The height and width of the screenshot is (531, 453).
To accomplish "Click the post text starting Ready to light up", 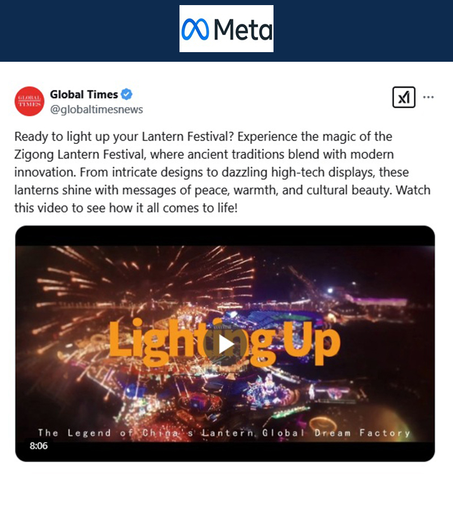I will (x=223, y=172).
